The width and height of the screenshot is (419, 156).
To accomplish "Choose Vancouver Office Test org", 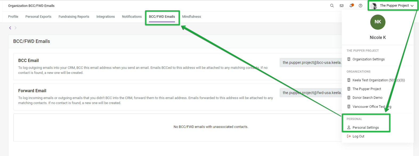I will tap(369, 106).
